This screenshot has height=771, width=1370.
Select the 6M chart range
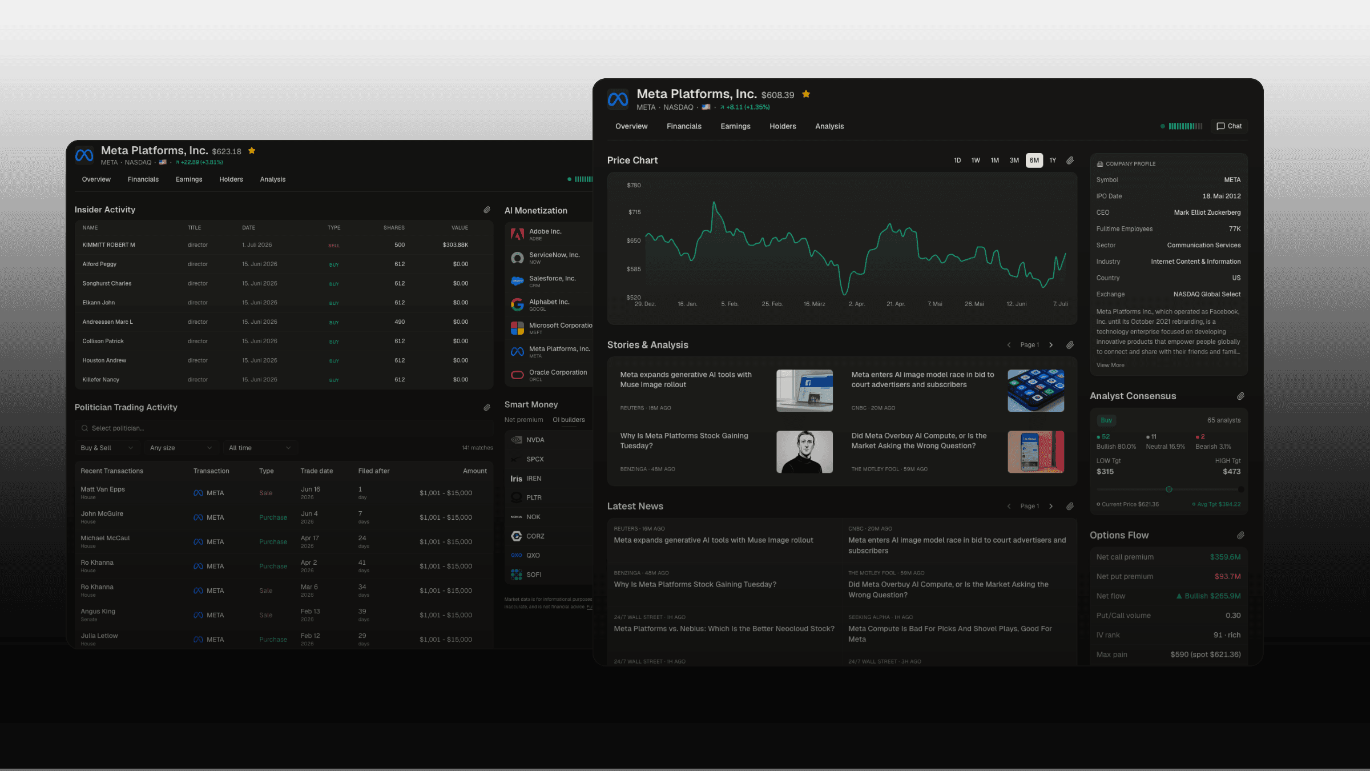pyautogui.click(x=1034, y=160)
